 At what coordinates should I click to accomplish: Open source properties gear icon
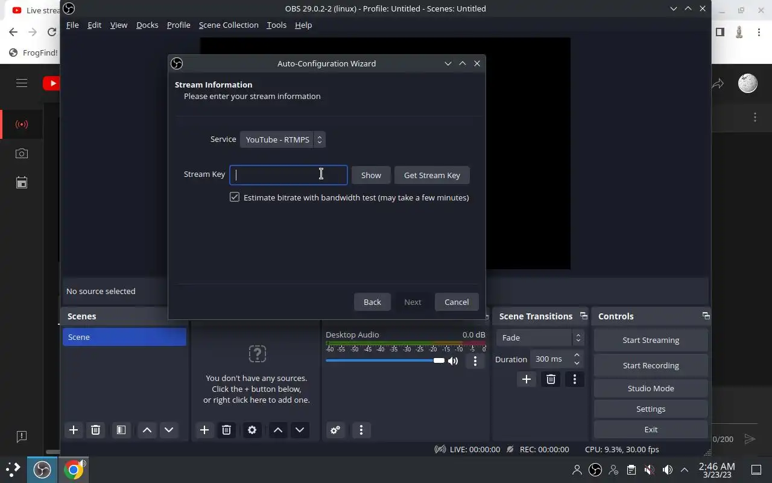tap(252, 430)
